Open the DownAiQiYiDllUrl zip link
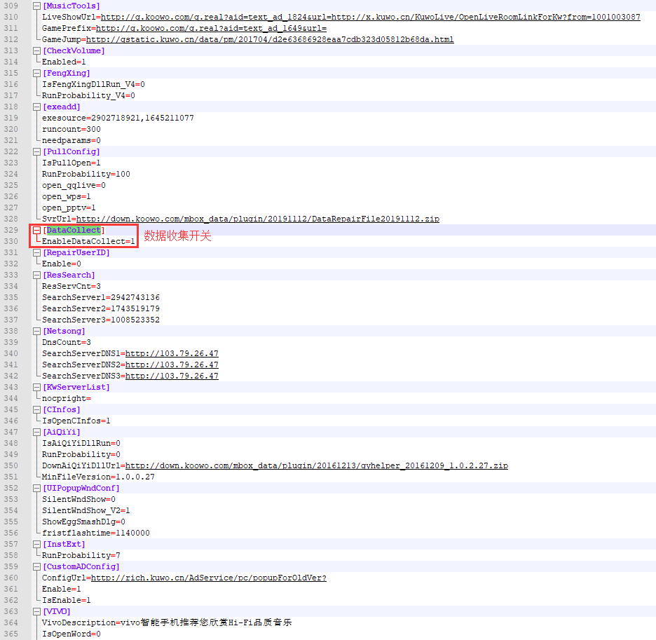 (317, 465)
